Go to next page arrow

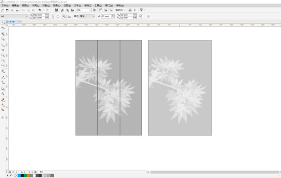coord(30,172)
